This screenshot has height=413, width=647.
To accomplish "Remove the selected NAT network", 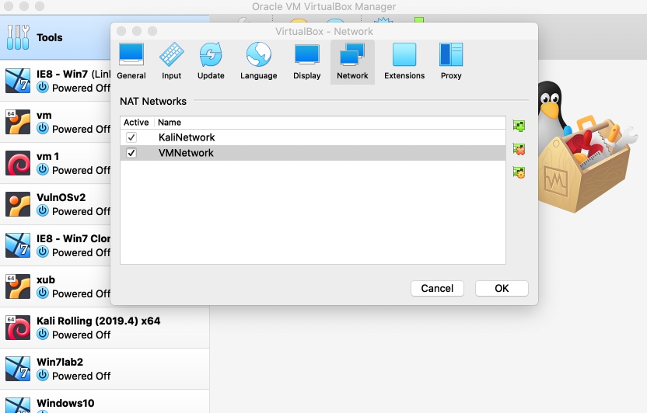I will coord(519,149).
